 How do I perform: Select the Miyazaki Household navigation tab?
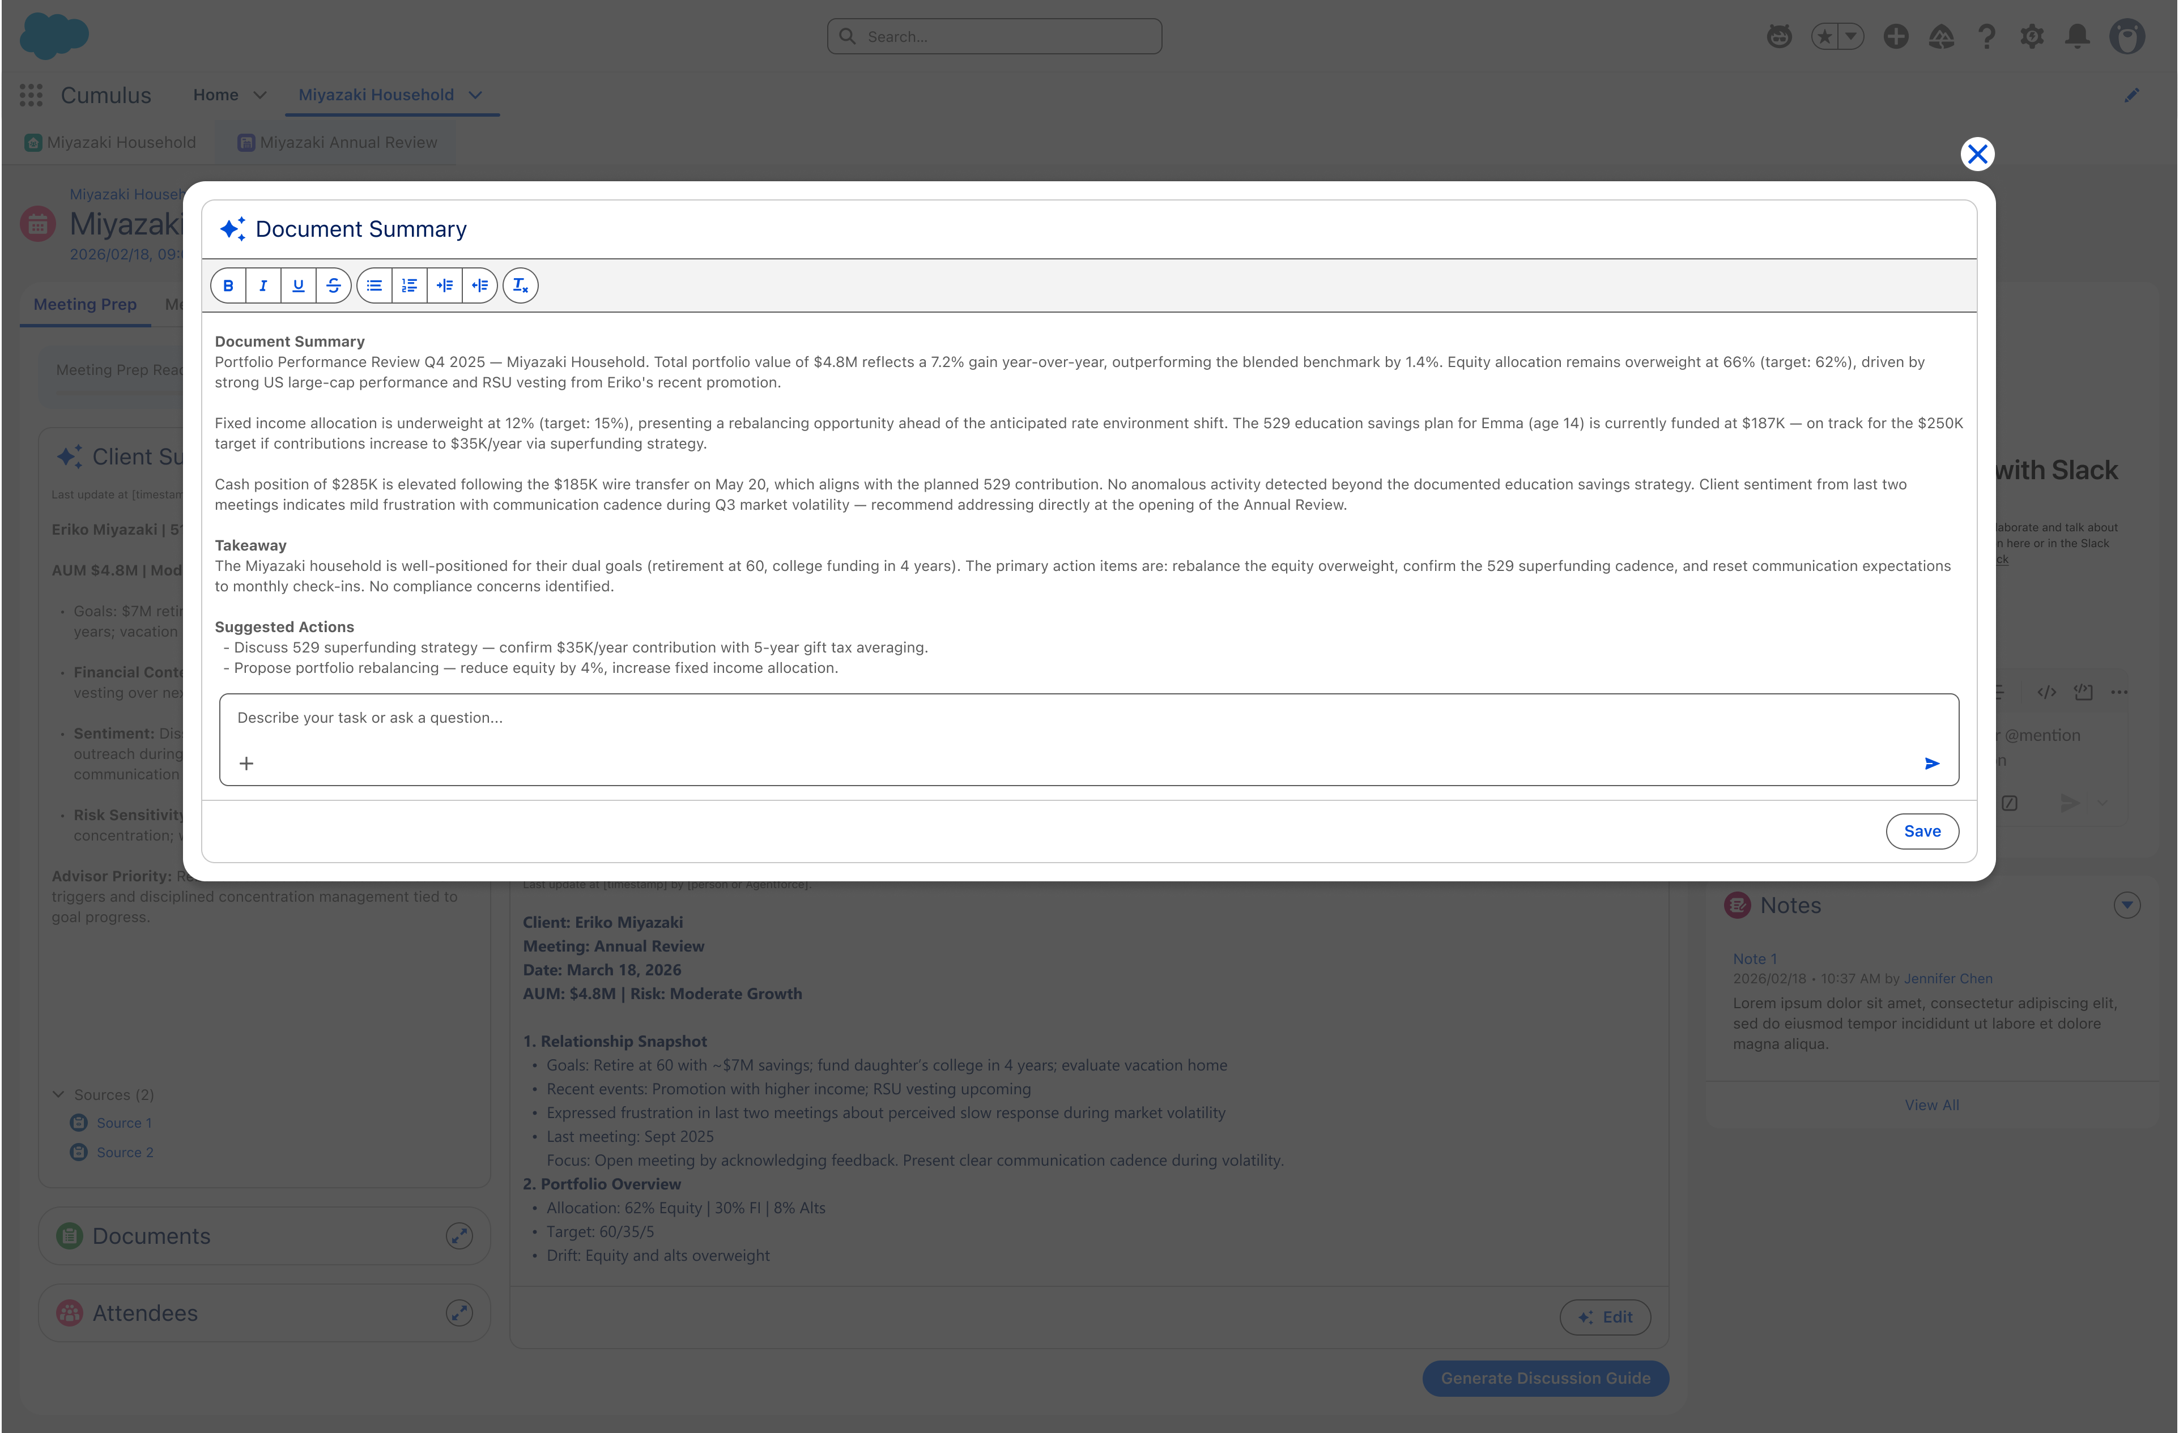[376, 95]
